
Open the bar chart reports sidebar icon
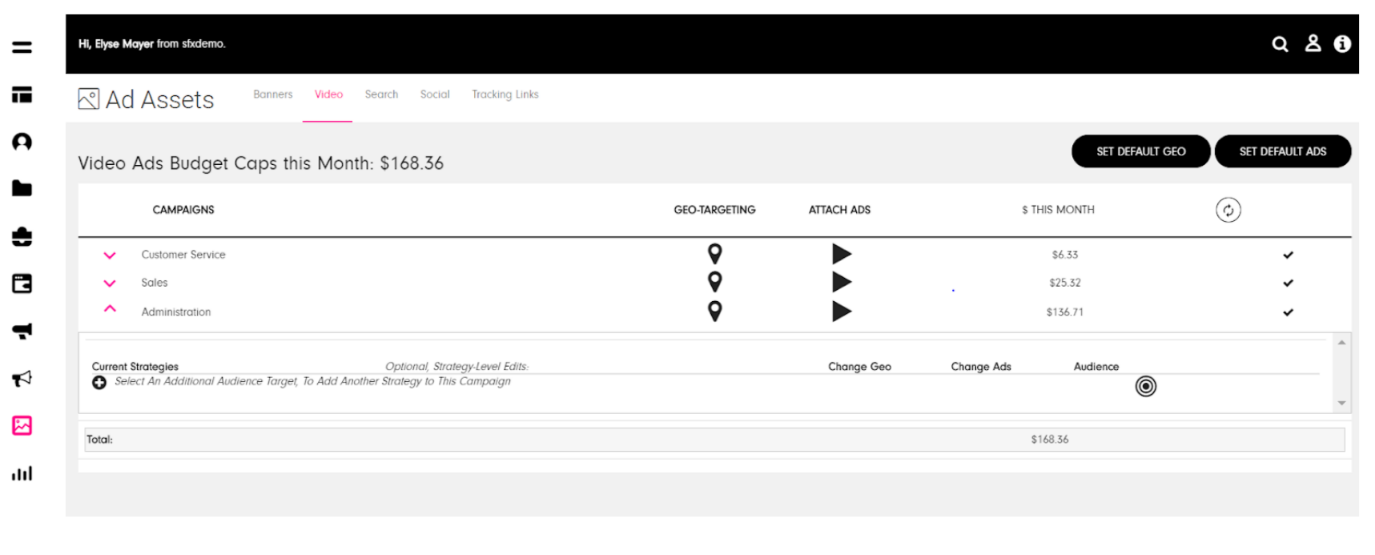tap(22, 473)
